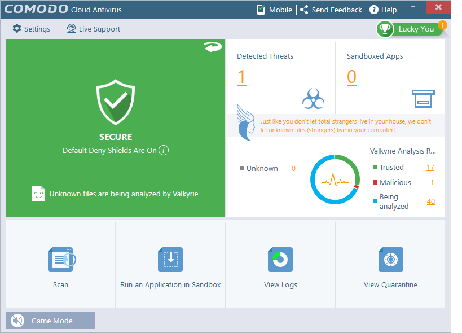Click the View Logs label
This screenshot has height=333, width=462.
[x=280, y=285]
